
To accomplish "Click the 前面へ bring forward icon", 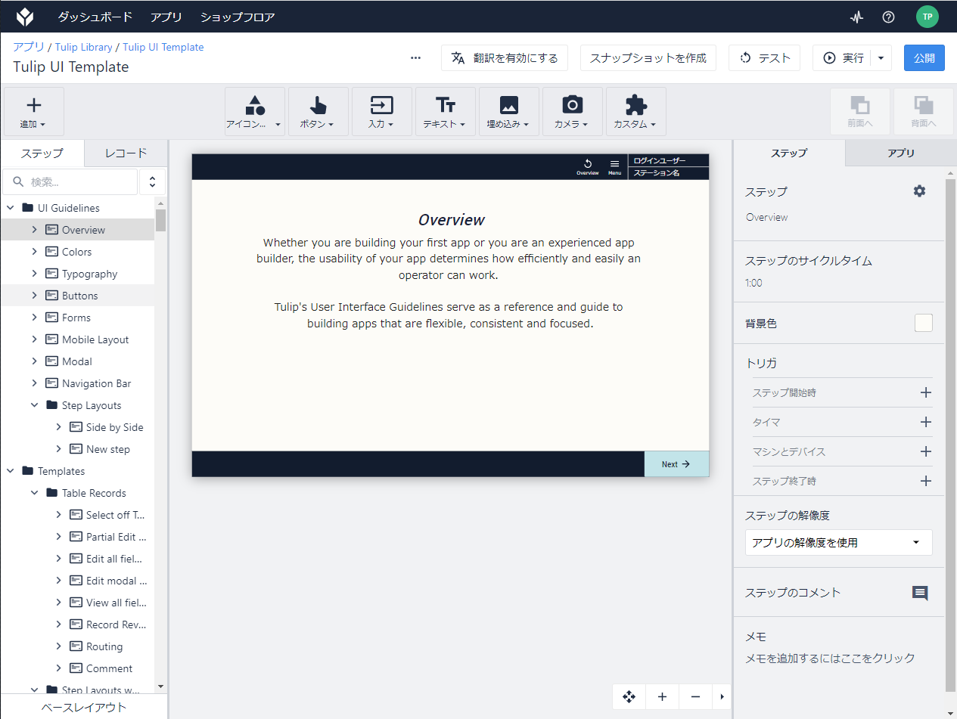I will [860, 112].
